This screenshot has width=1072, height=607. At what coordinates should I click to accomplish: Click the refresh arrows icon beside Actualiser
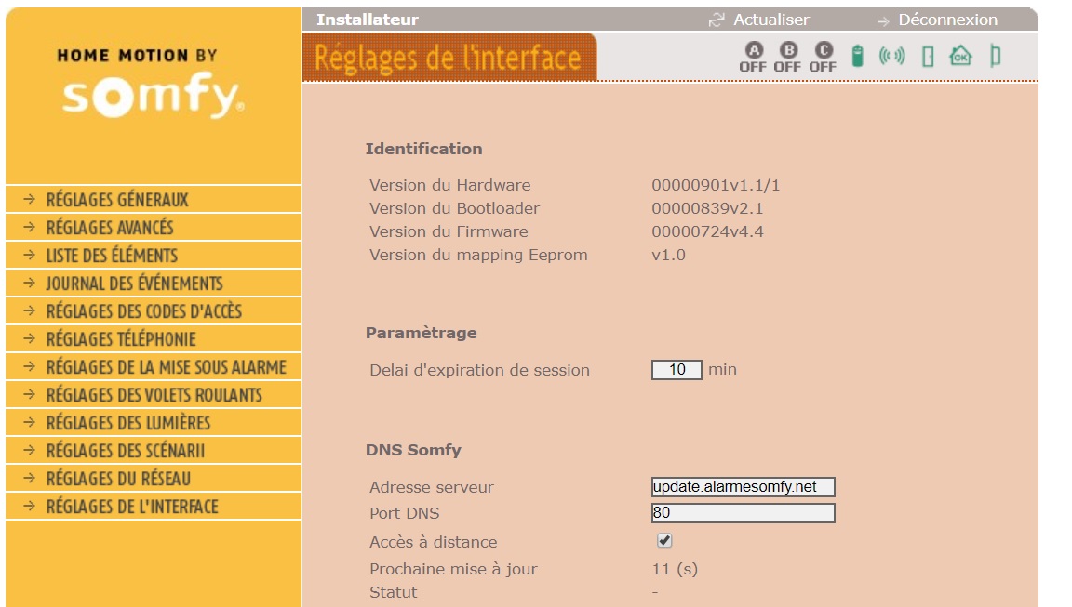[717, 20]
